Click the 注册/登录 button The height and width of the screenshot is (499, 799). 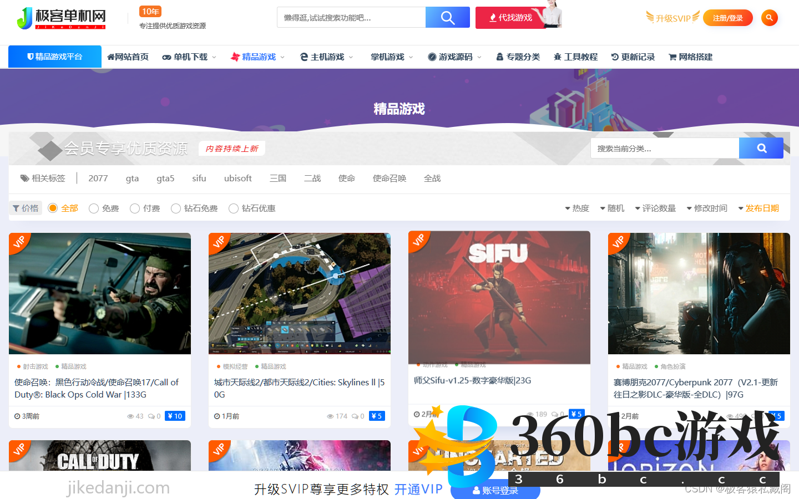pos(728,18)
